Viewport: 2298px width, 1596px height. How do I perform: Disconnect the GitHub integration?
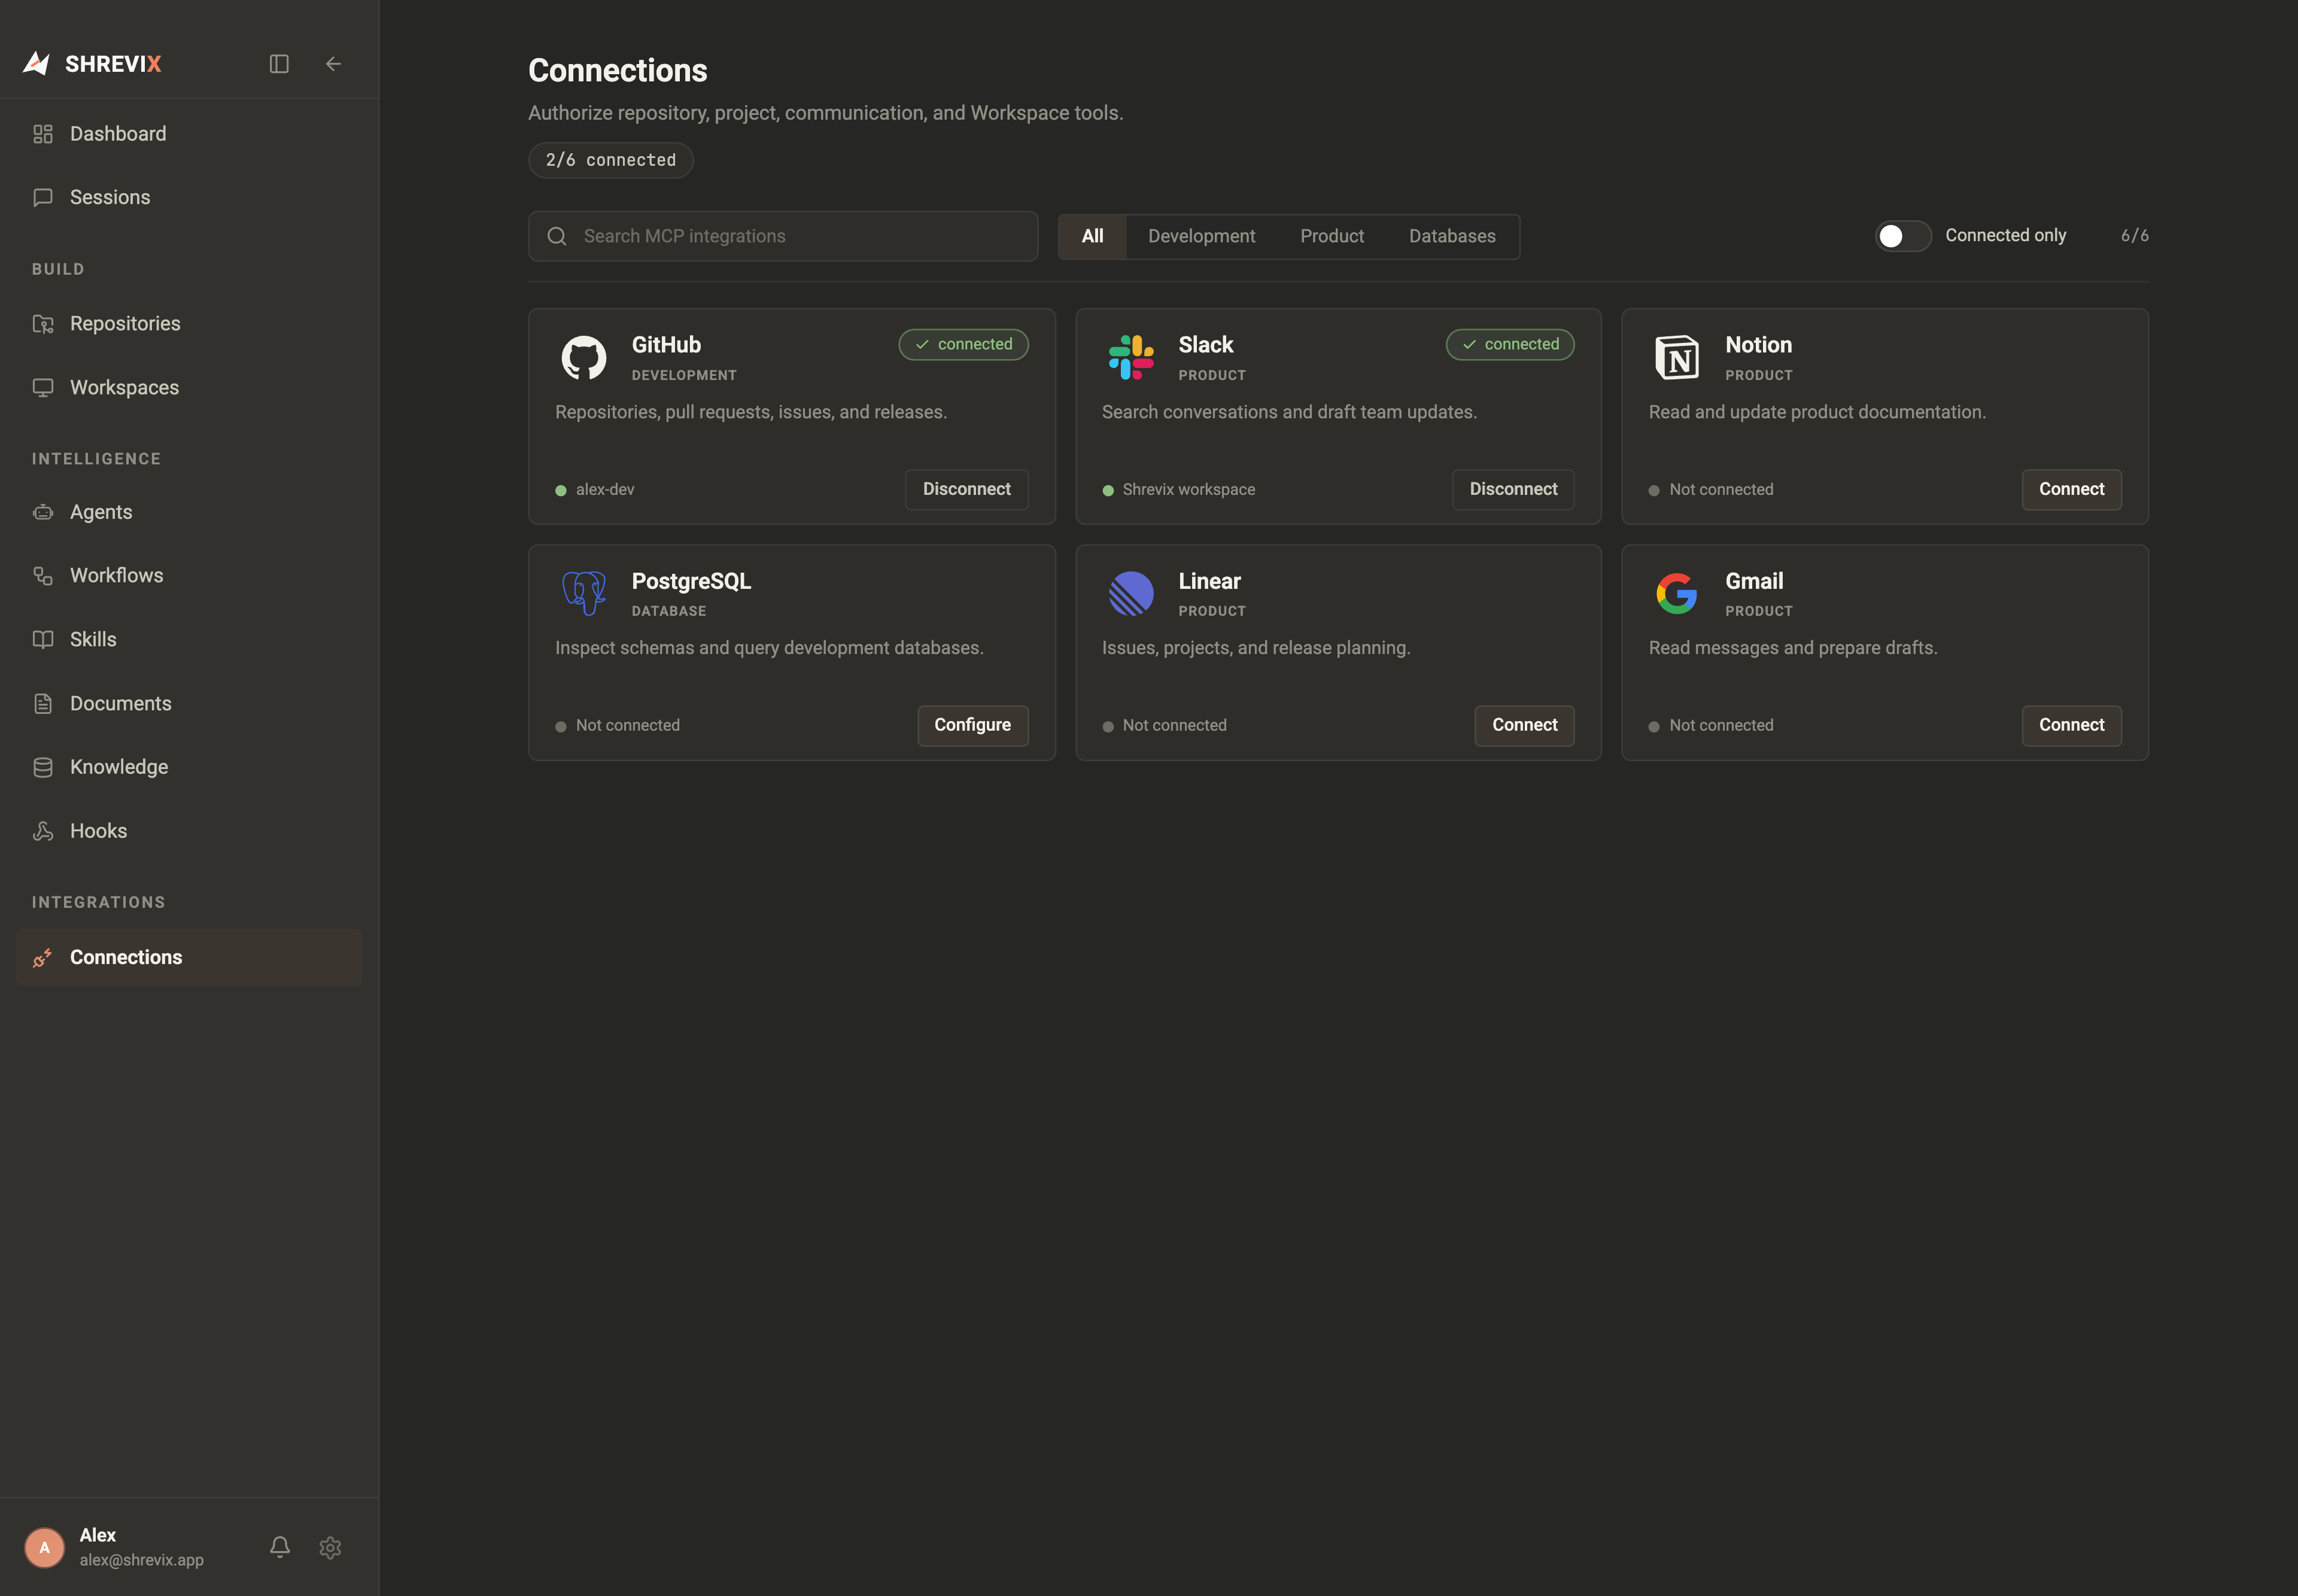(966, 490)
